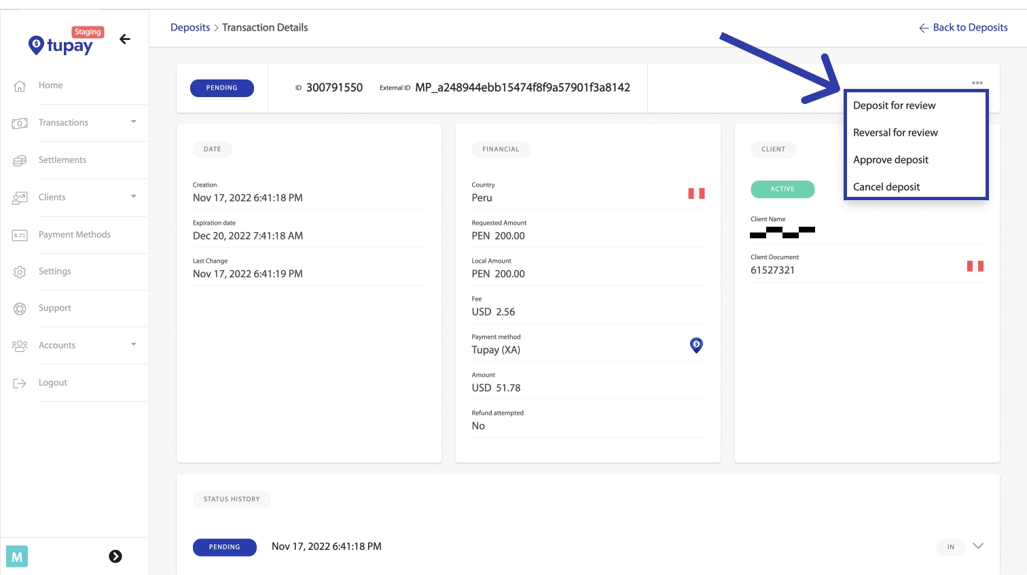Open Settings via the gear icon
The image size is (1027, 575).
pyautogui.click(x=20, y=272)
